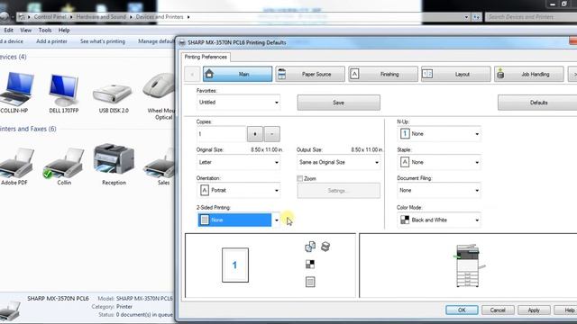
Task: Click Hardware and Sound in the breadcrumb
Action: click(101, 17)
